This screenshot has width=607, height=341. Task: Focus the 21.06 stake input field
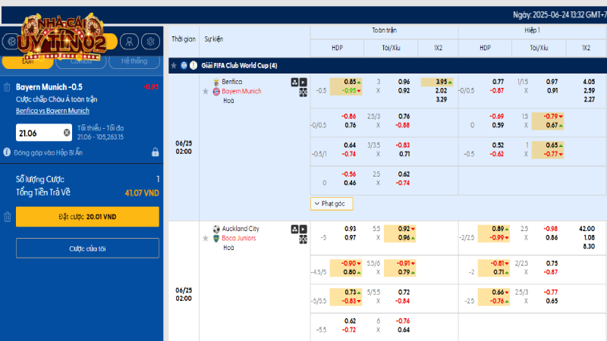click(44, 133)
